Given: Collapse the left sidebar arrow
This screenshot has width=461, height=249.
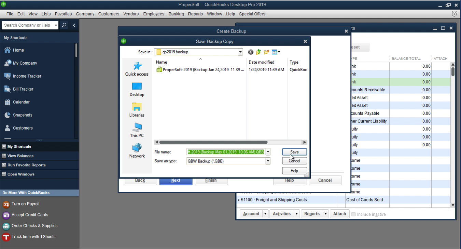Looking at the screenshot, I should coord(74,25).
